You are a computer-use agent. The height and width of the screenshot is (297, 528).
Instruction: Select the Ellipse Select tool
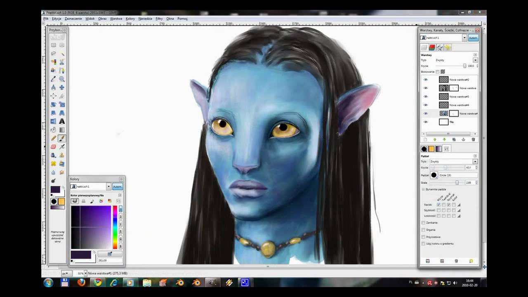point(62,45)
